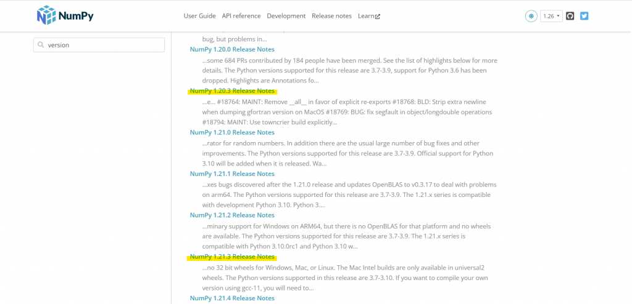Open the User Guide nav item
The width and height of the screenshot is (632, 304).
199,16
